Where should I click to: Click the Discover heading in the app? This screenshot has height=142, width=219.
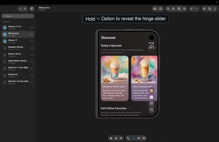click(x=108, y=38)
